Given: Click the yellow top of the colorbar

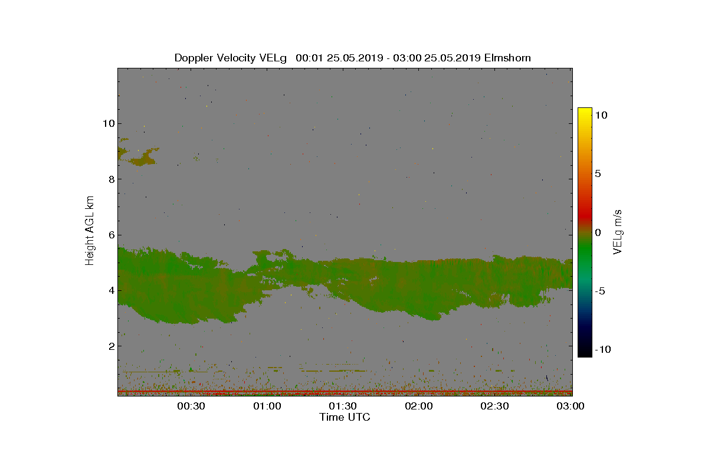Looking at the screenshot, I should (585, 111).
